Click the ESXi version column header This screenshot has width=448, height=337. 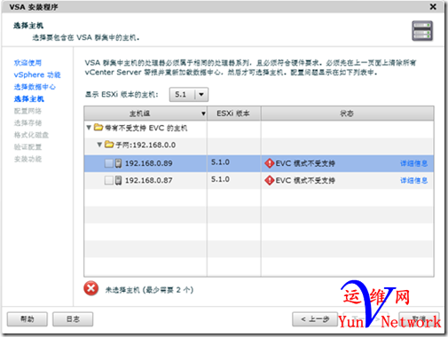[x=233, y=114]
